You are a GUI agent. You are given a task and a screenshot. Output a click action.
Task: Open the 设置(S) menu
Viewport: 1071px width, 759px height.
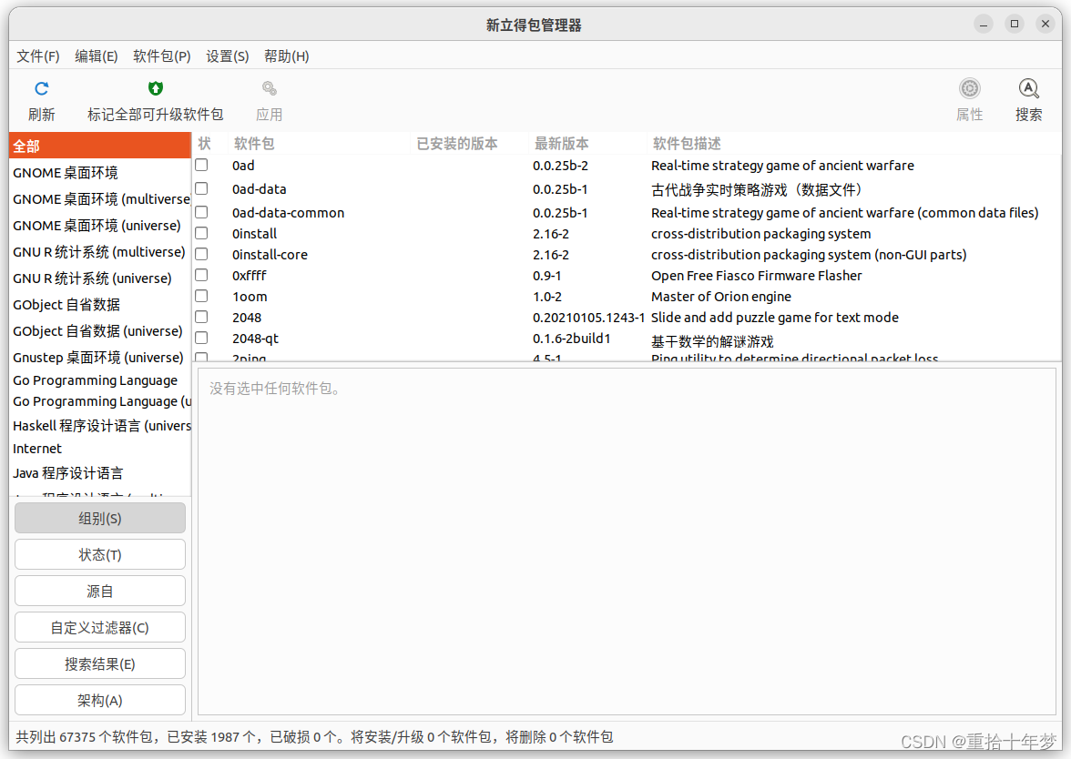tap(228, 56)
